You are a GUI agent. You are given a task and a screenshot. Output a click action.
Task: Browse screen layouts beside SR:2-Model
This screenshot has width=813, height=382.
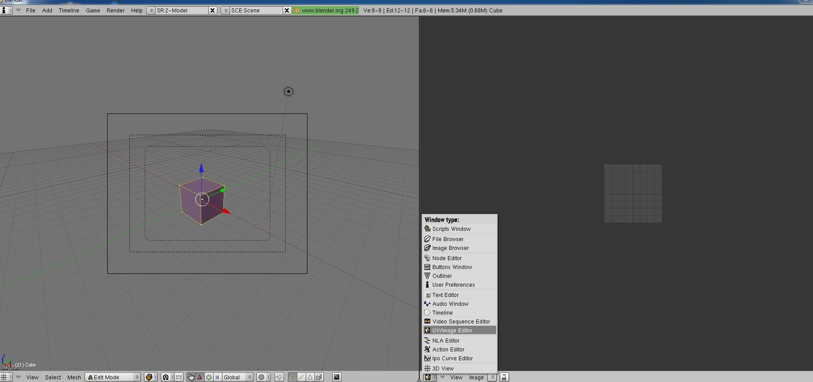151,10
